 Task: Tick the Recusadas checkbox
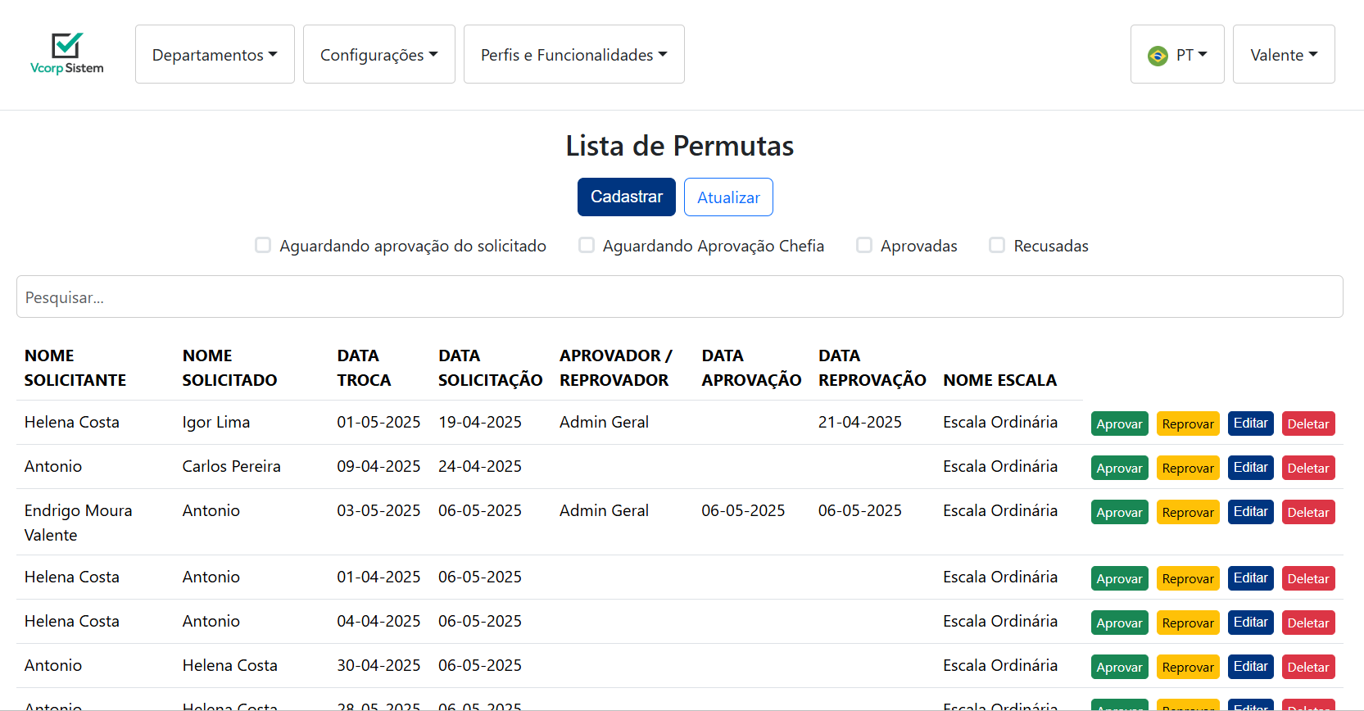(997, 245)
